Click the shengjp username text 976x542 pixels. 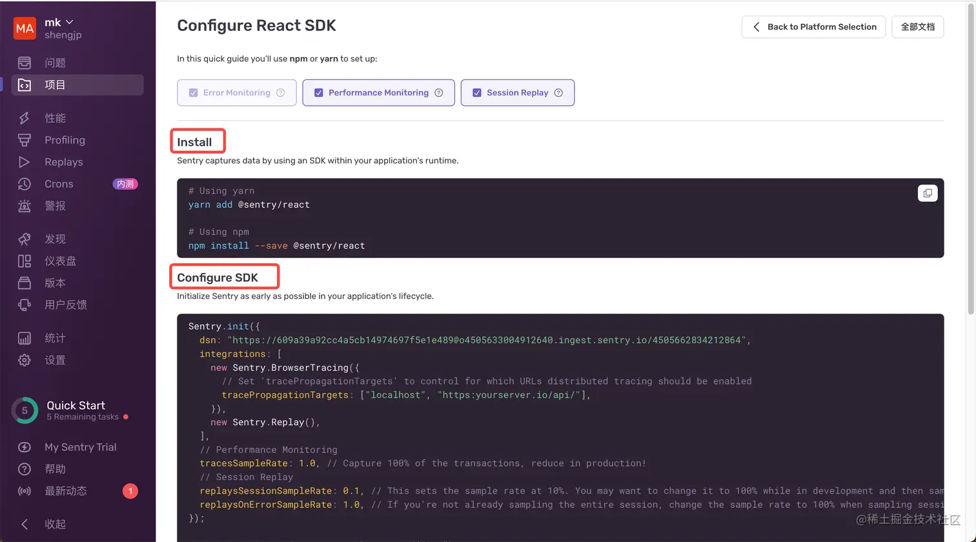tap(63, 35)
